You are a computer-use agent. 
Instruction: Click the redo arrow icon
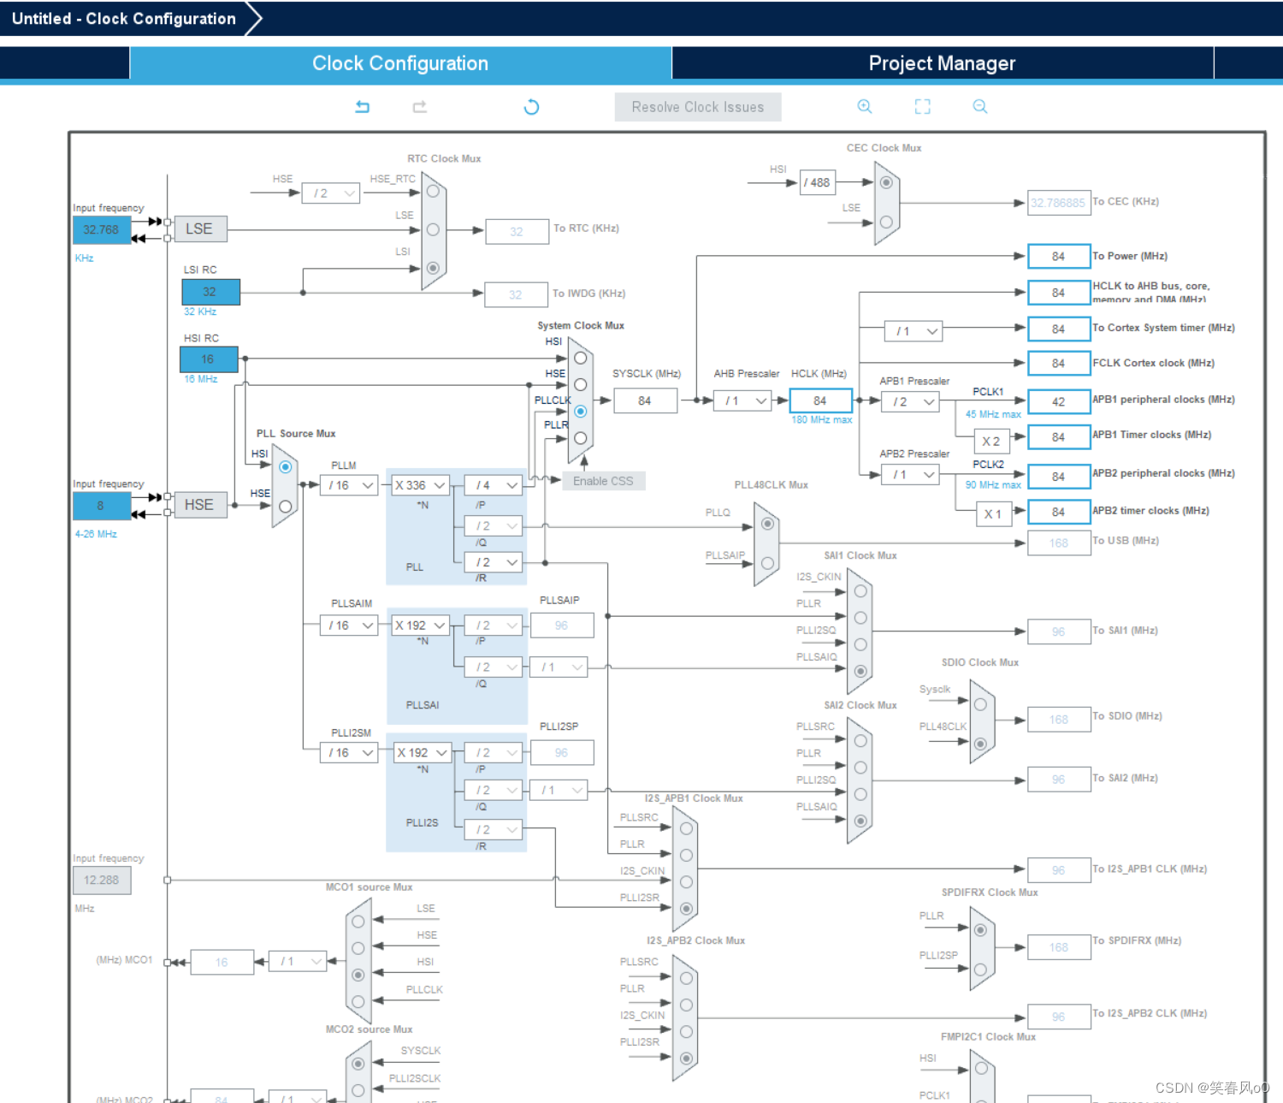(419, 107)
